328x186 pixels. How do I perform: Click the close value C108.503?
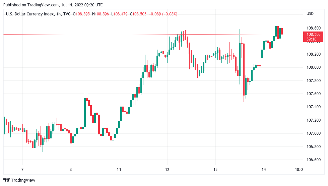tap(139, 14)
